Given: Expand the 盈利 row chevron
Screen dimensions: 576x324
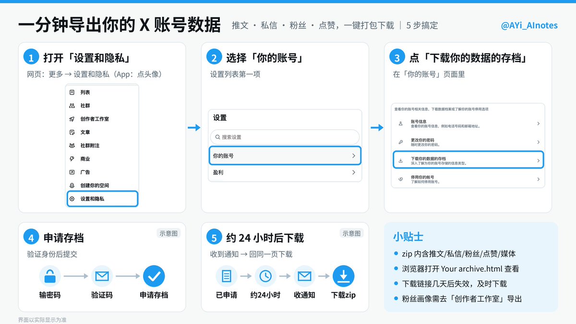Looking at the screenshot, I should tap(354, 172).
